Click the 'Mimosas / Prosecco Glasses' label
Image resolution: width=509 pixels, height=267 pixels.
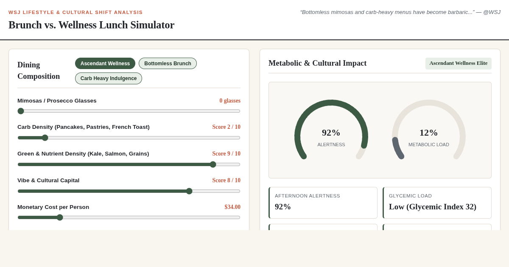coord(57,101)
